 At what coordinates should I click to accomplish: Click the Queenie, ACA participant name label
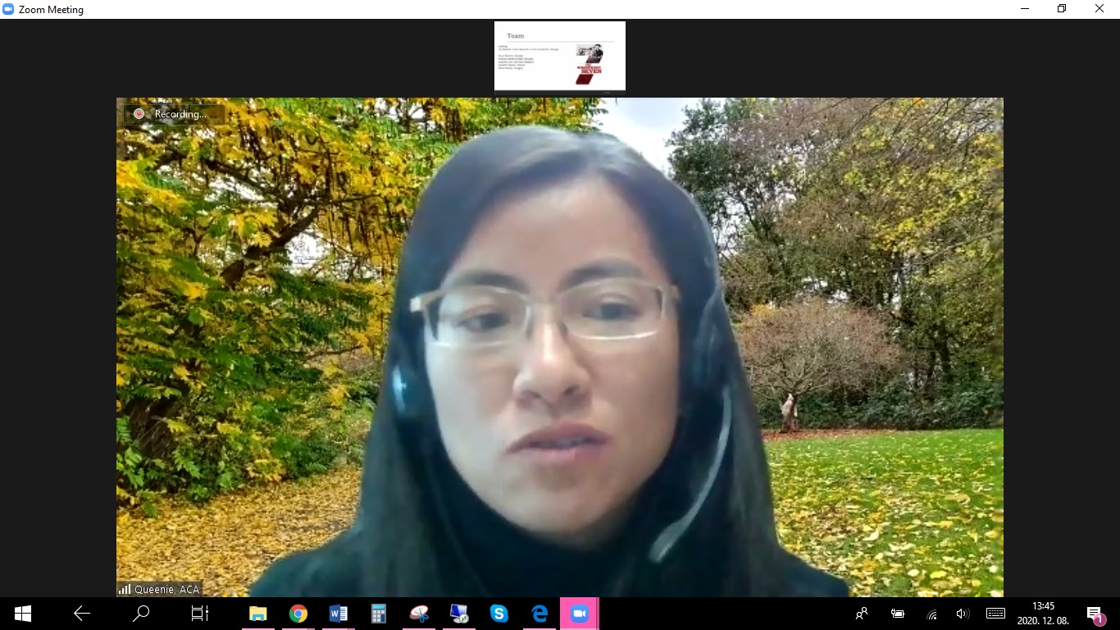pyautogui.click(x=166, y=589)
